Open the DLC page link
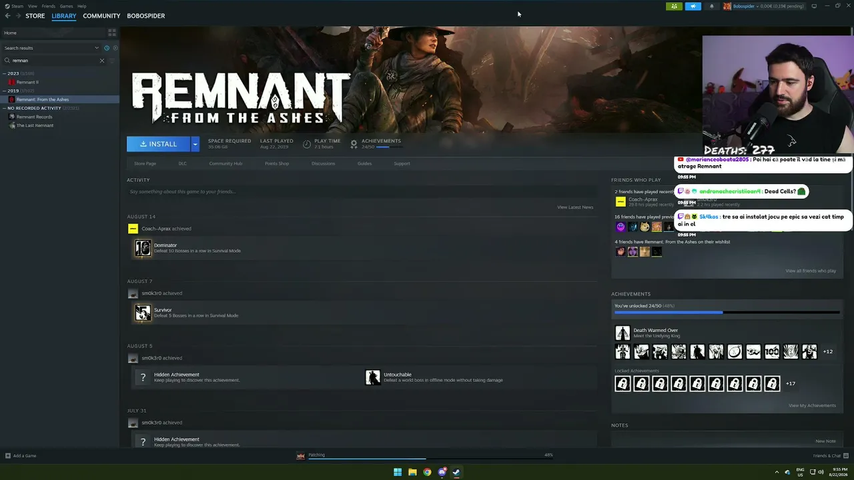Image resolution: width=854 pixels, height=480 pixels. (x=182, y=163)
